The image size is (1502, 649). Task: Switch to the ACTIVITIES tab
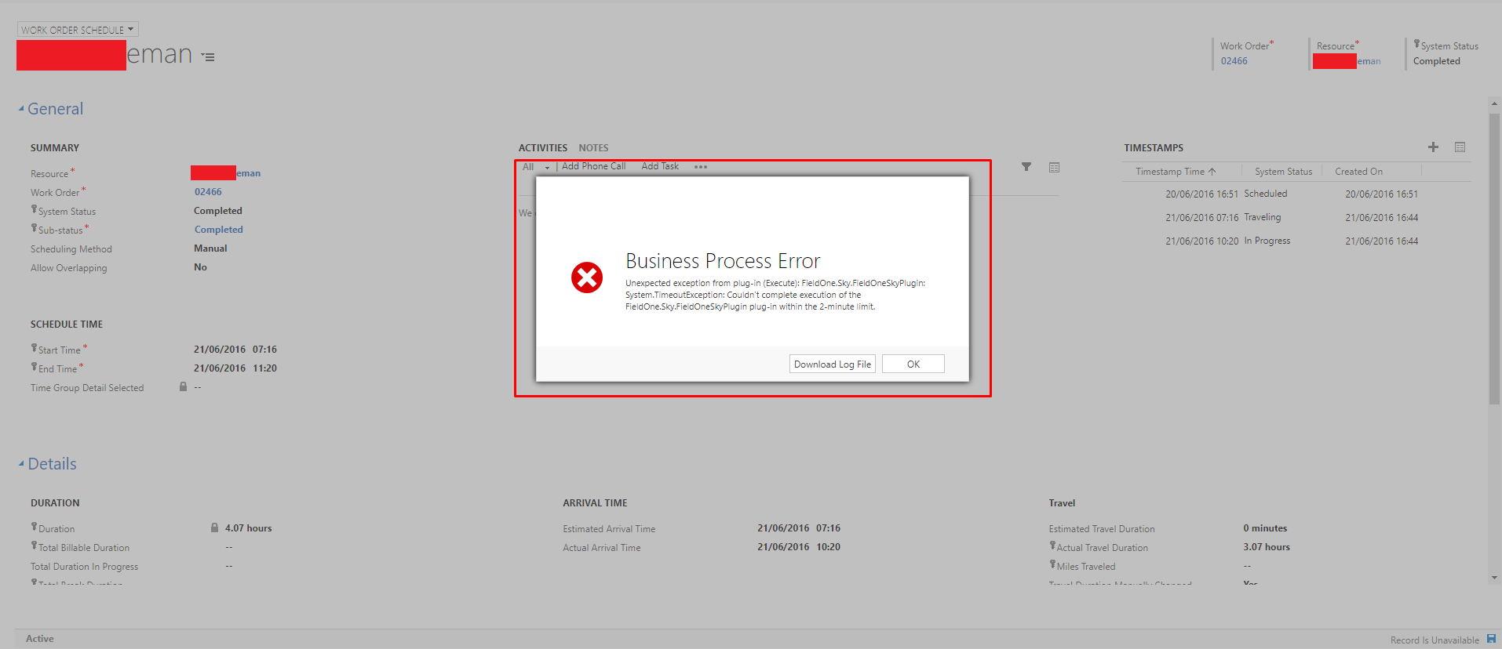(543, 147)
